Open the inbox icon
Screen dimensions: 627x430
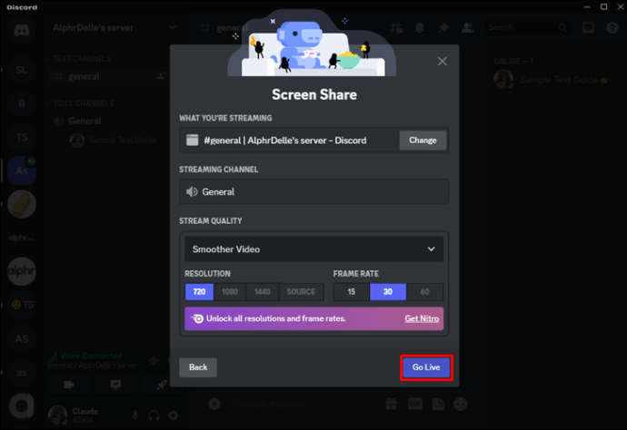tap(588, 27)
